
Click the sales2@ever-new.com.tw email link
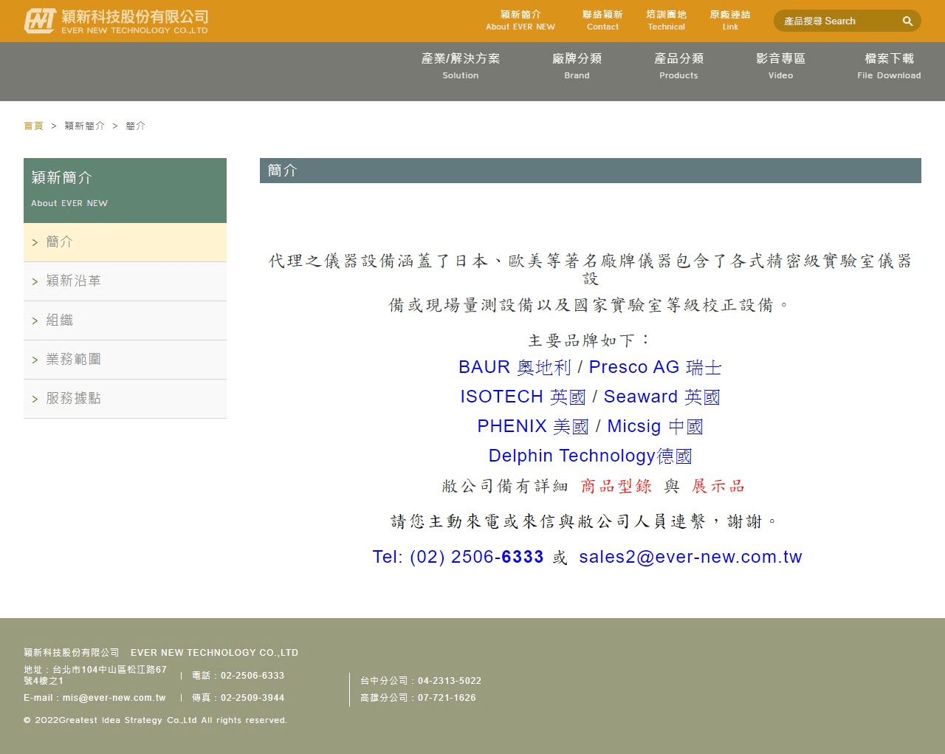pyautogui.click(x=690, y=557)
